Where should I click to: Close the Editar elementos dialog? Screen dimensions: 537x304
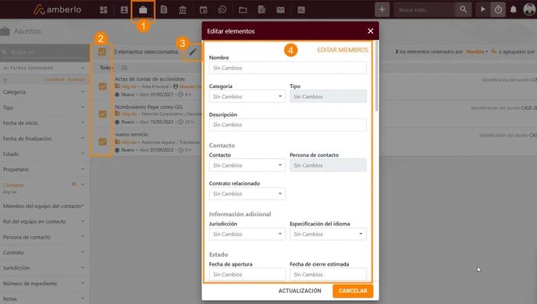coord(371,31)
